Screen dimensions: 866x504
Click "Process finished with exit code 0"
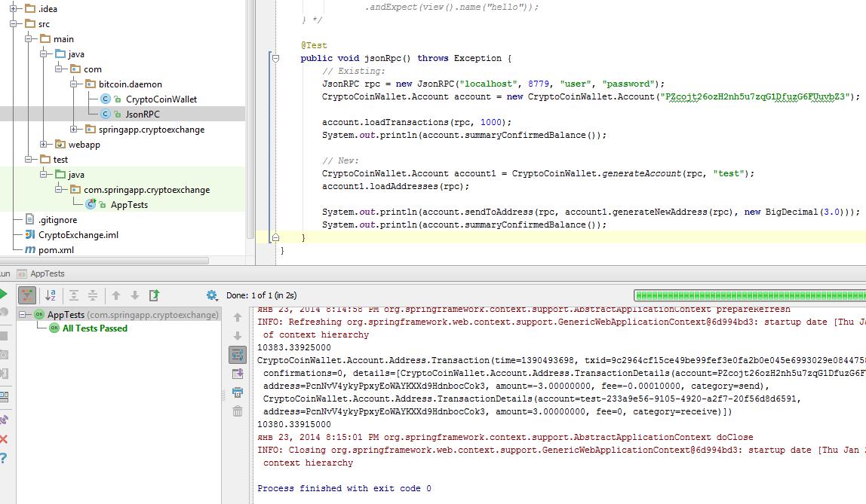click(344, 489)
